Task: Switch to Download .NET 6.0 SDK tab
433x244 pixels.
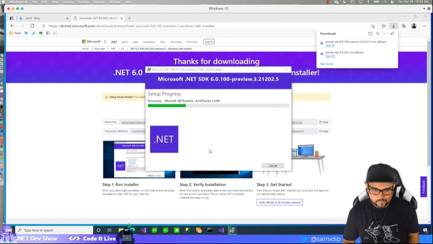Action: [x=98, y=18]
